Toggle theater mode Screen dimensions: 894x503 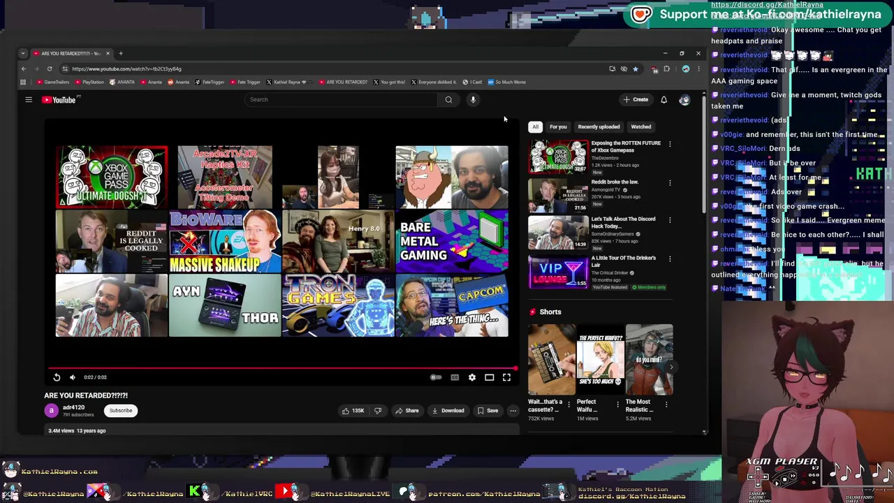pos(489,377)
